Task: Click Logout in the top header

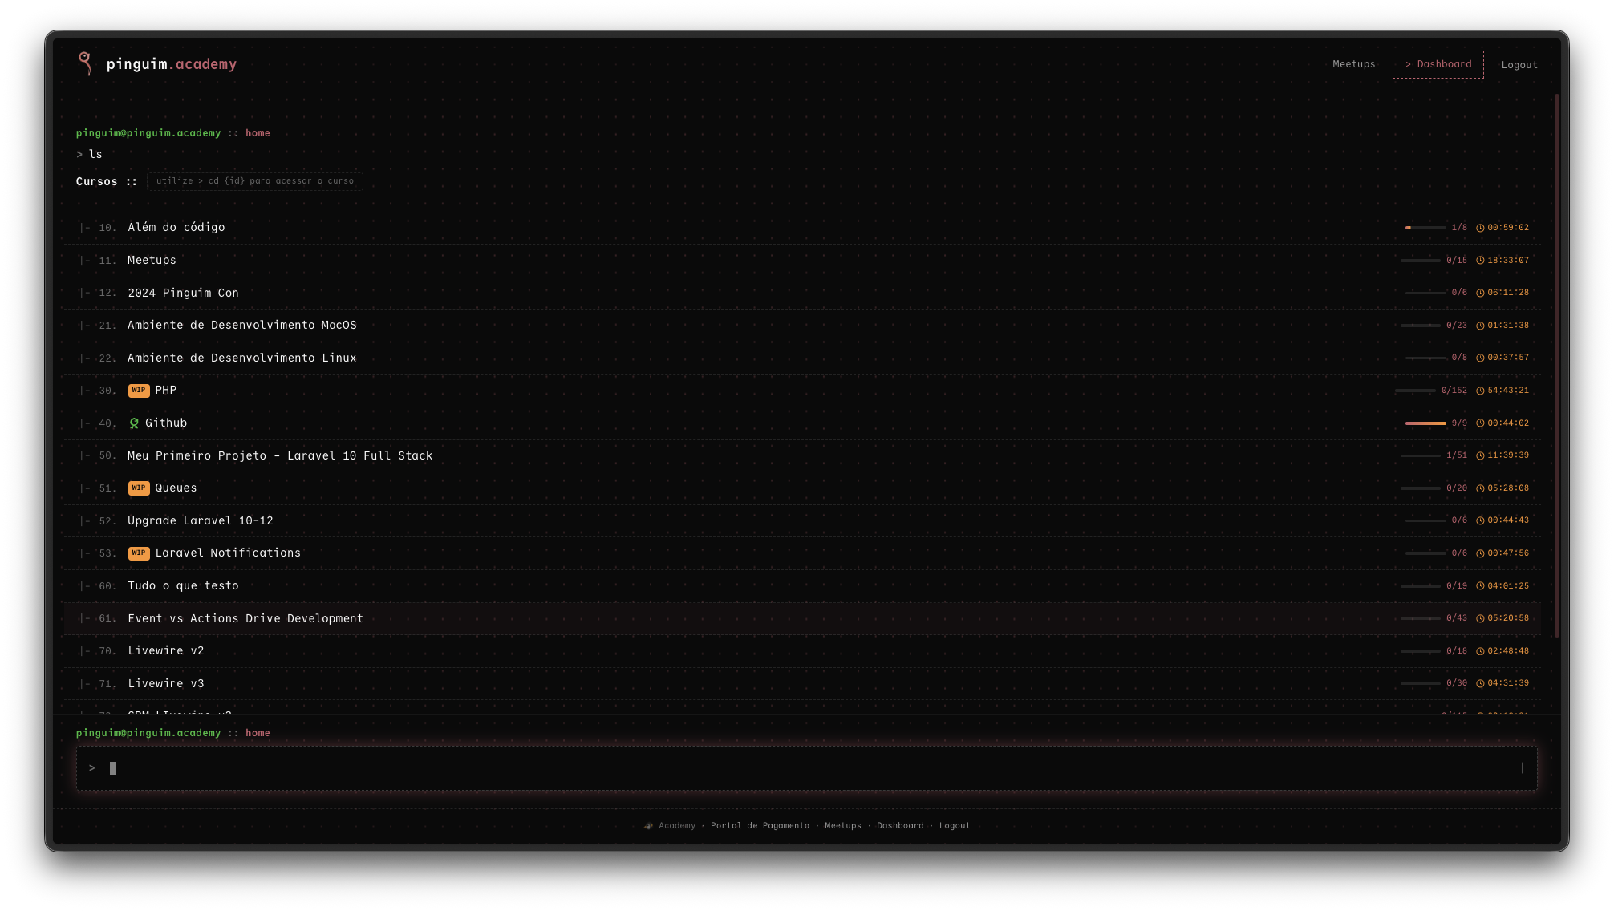Action: 1519,65
